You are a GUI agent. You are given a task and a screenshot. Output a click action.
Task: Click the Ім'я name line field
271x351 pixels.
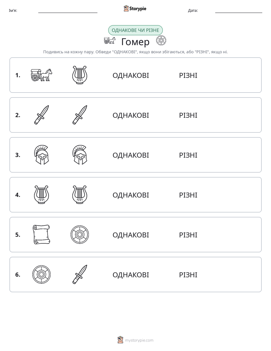(x=68, y=11)
